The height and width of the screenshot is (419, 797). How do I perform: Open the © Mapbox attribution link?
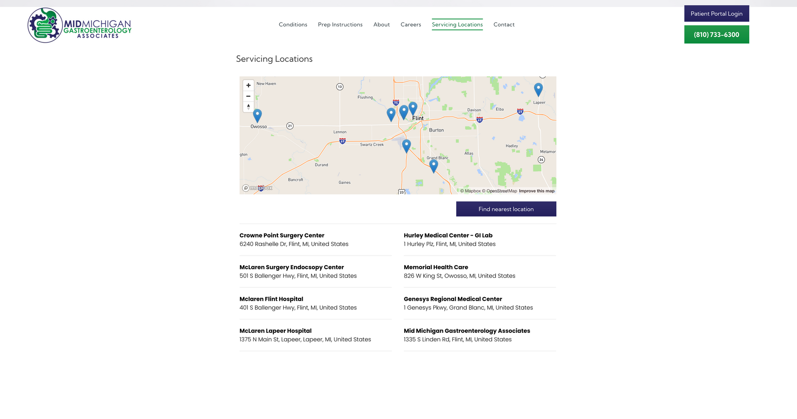[x=470, y=191]
